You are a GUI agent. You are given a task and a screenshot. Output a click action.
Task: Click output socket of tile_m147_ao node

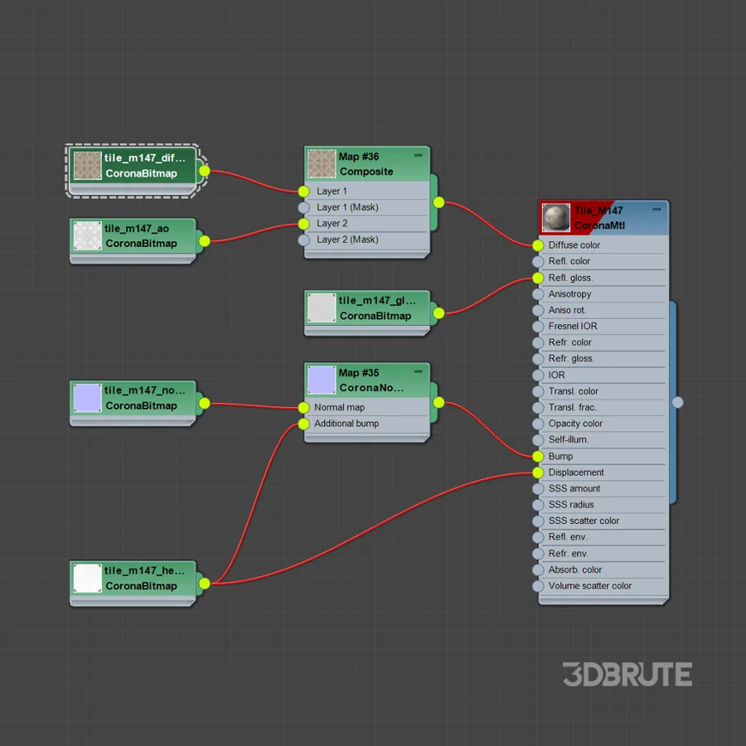coord(205,241)
